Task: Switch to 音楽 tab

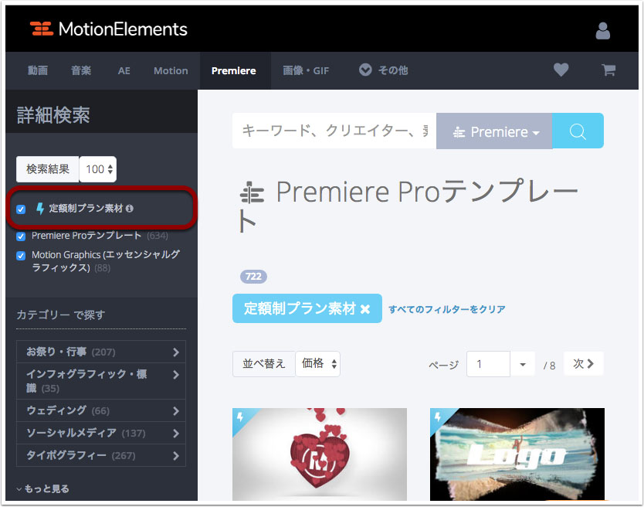Action: [81, 71]
